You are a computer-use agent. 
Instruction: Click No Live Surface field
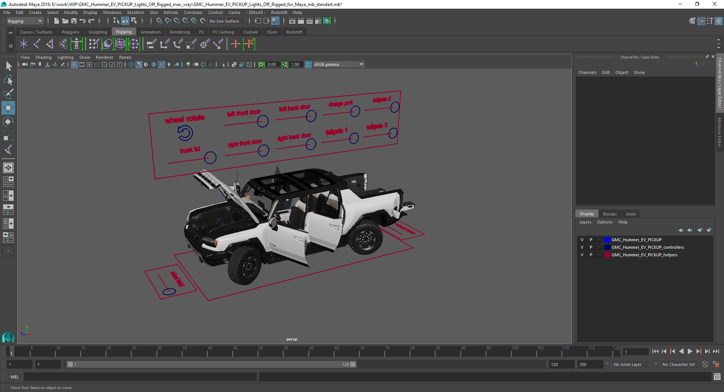(225, 21)
